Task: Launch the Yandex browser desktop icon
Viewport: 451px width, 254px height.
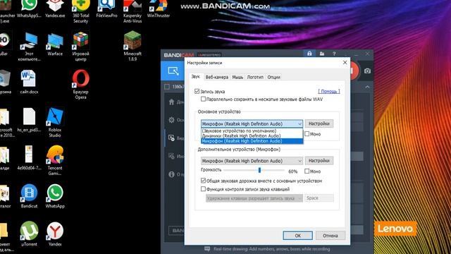Action: pos(55,234)
